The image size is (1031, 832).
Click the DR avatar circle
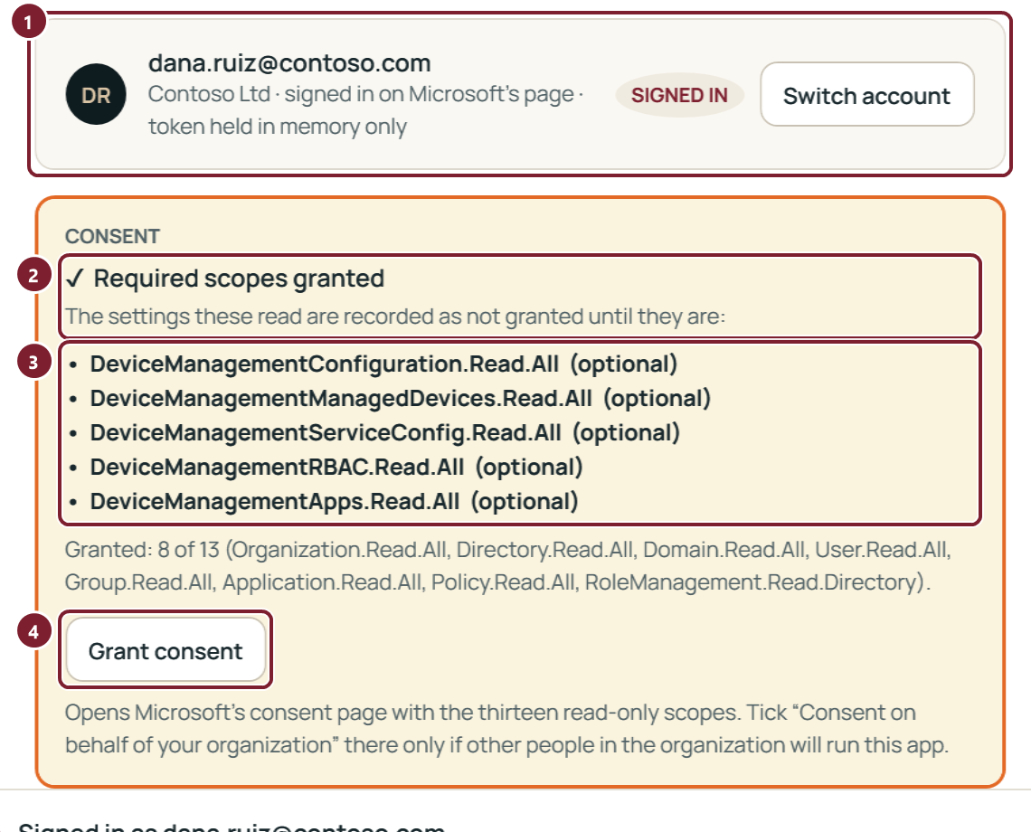click(x=96, y=95)
